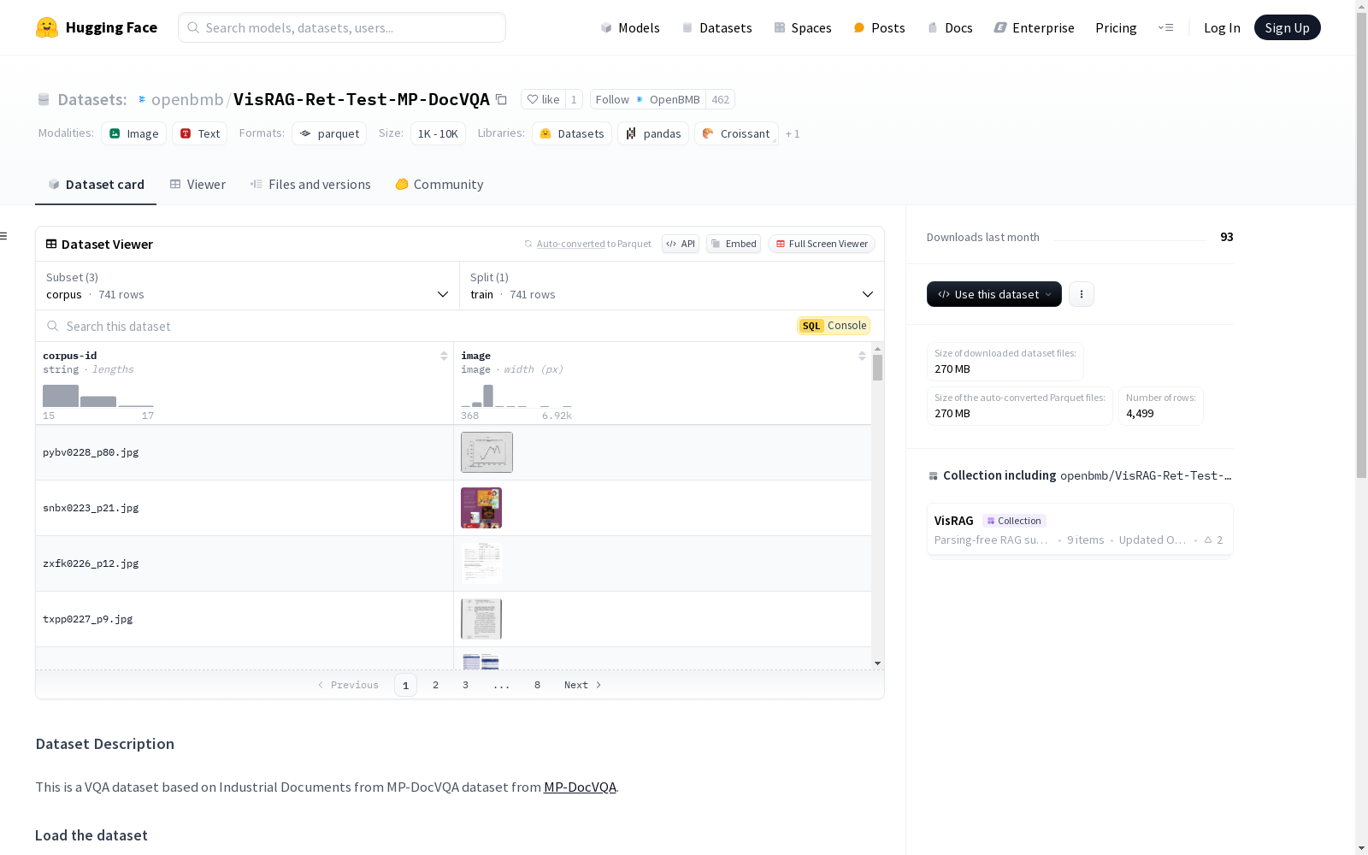Select the parquet format tag
The width and height of the screenshot is (1368, 855).
(x=329, y=133)
